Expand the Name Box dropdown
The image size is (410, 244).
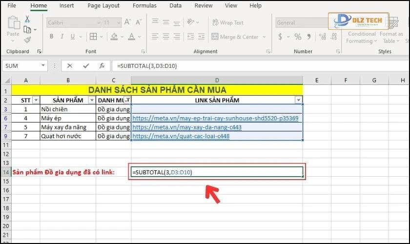(x=44, y=65)
